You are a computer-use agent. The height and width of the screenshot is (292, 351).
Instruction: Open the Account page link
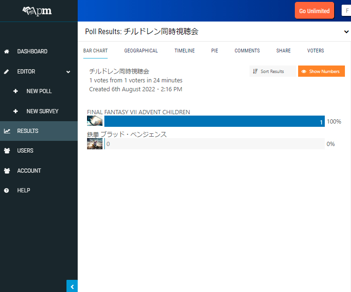click(x=29, y=171)
